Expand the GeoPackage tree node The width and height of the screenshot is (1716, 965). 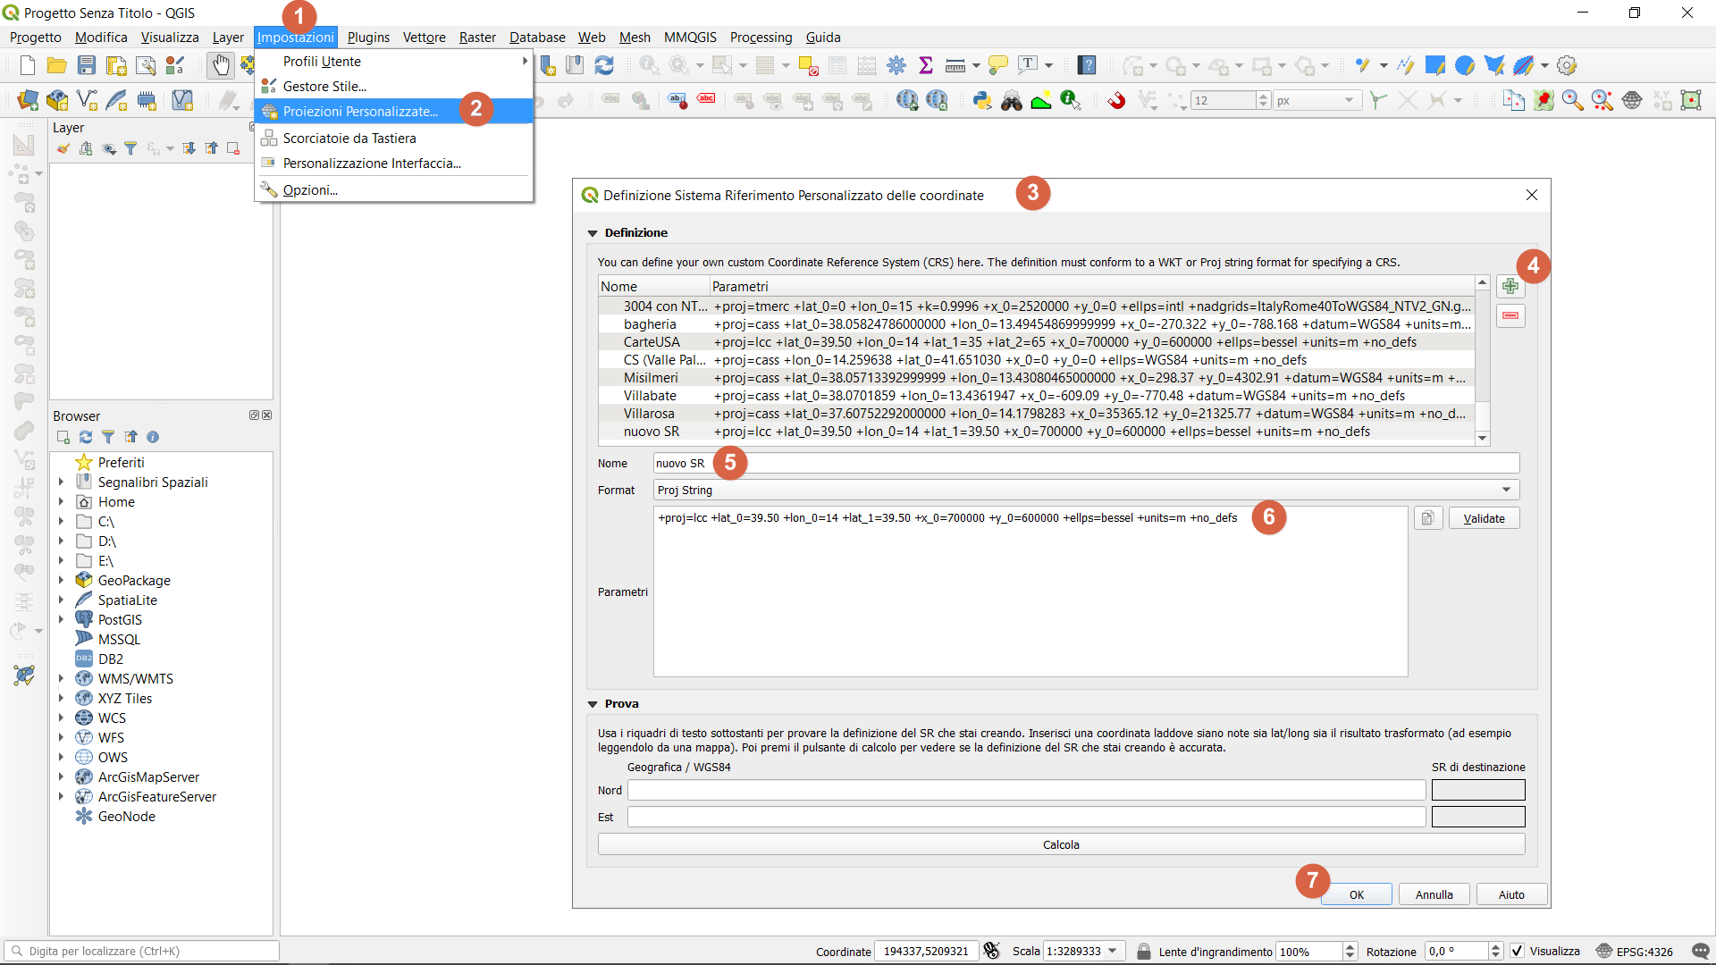[61, 580]
